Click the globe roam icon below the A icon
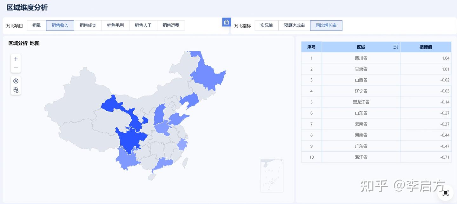Image resolution: width=457 pixels, height=204 pixels. pos(16,90)
